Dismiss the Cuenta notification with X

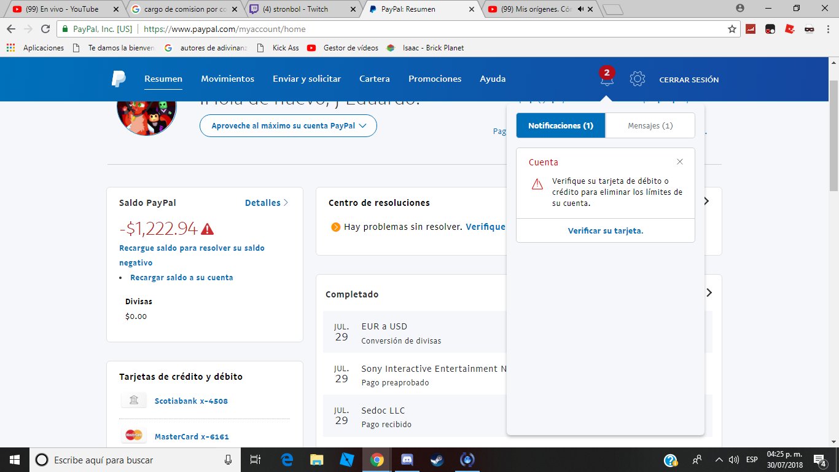[x=680, y=162]
